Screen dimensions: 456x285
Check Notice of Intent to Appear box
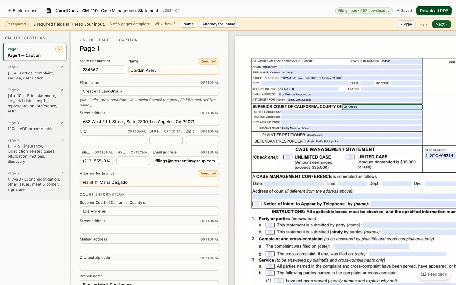[x=257, y=204]
